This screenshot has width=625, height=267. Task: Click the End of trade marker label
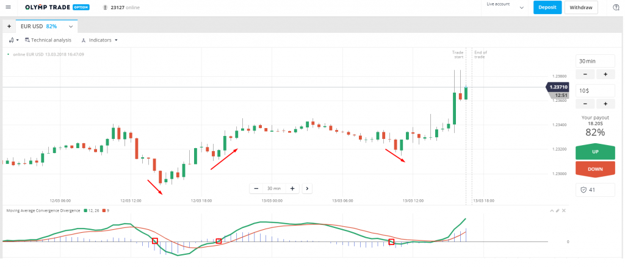480,54
